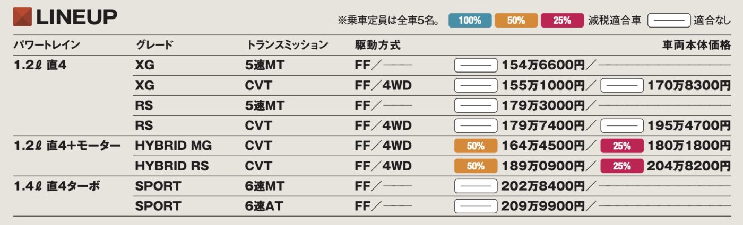Click the orange 50% badge in the legend
This screenshot has width=743, height=225.
pyautogui.click(x=515, y=21)
